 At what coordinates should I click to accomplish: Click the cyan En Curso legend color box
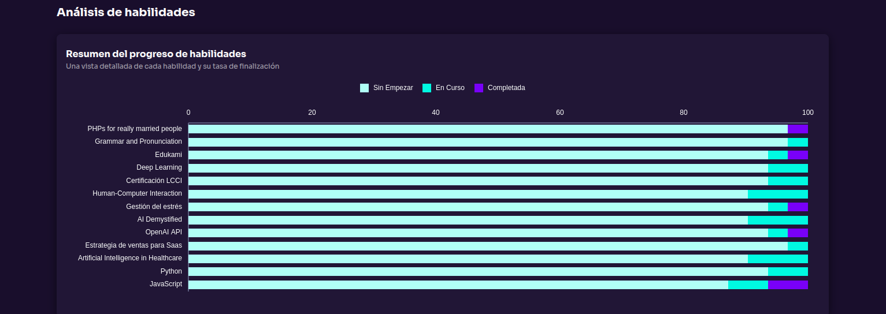point(427,88)
